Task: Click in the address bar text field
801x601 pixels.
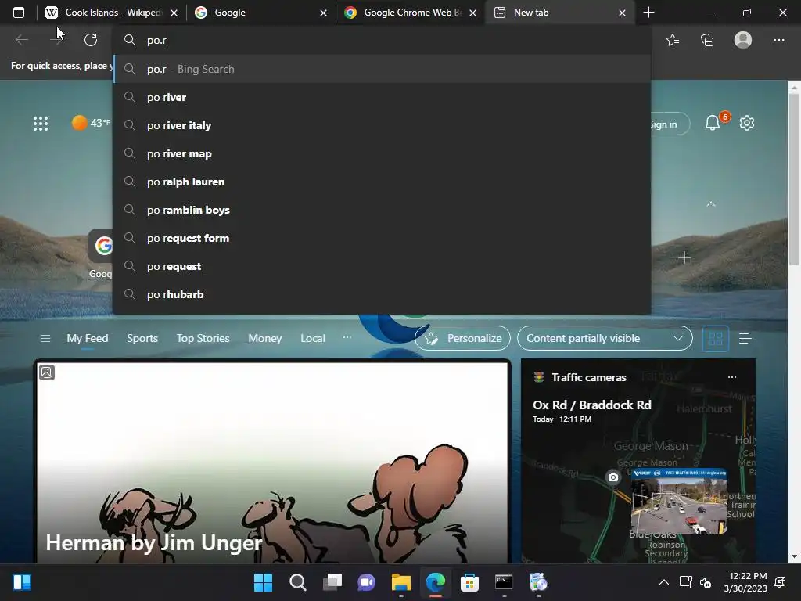Action: pyautogui.click(x=382, y=40)
